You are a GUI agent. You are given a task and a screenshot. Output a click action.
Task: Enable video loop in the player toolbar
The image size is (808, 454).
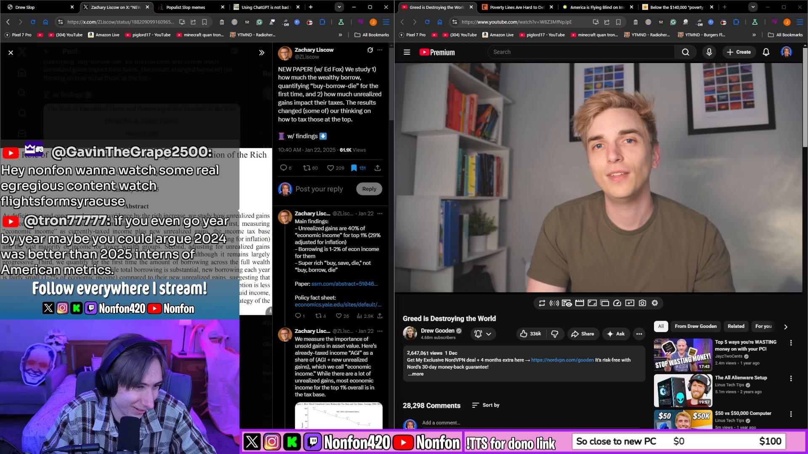[x=542, y=303]
